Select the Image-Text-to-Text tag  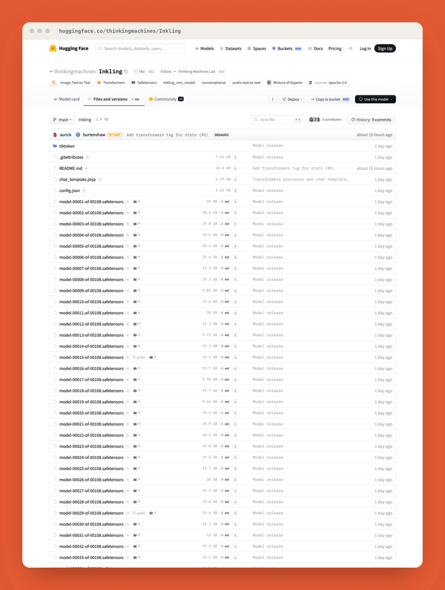(x=71, y=83)
